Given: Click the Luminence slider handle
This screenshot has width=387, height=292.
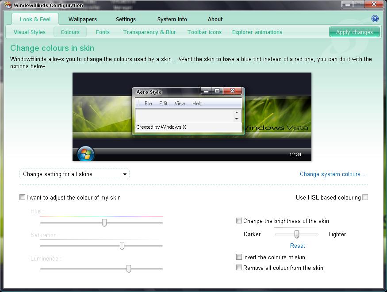Looking at the screenshot, I should (x=129, y=269).
